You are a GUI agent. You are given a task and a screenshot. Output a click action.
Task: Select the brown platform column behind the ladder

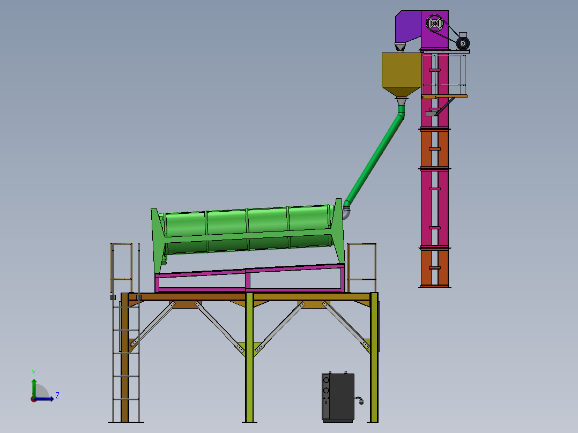point(124,357)
